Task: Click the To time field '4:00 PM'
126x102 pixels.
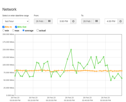Action: (x=111, y=21)
